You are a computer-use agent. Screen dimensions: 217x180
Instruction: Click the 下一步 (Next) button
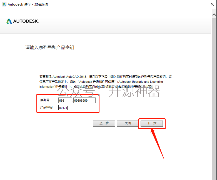click(x=152, y=123)
